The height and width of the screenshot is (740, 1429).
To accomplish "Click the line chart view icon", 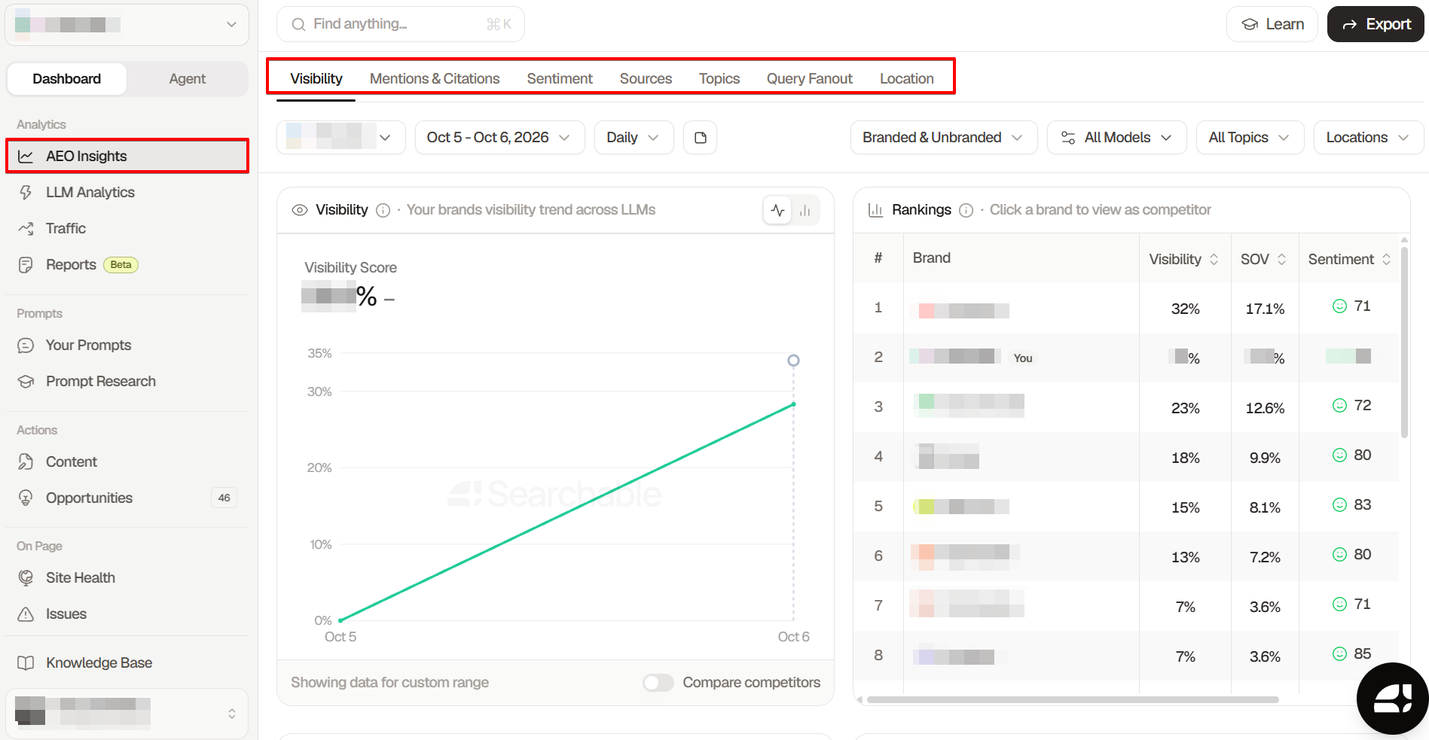I will click(x=777, y=210).
